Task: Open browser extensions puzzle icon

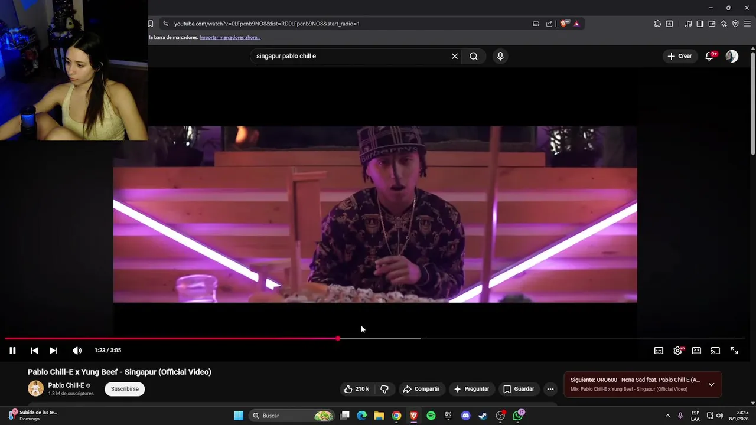Action: 657,24
